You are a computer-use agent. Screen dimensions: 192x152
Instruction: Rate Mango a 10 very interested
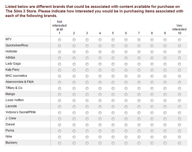pos(180,94)
